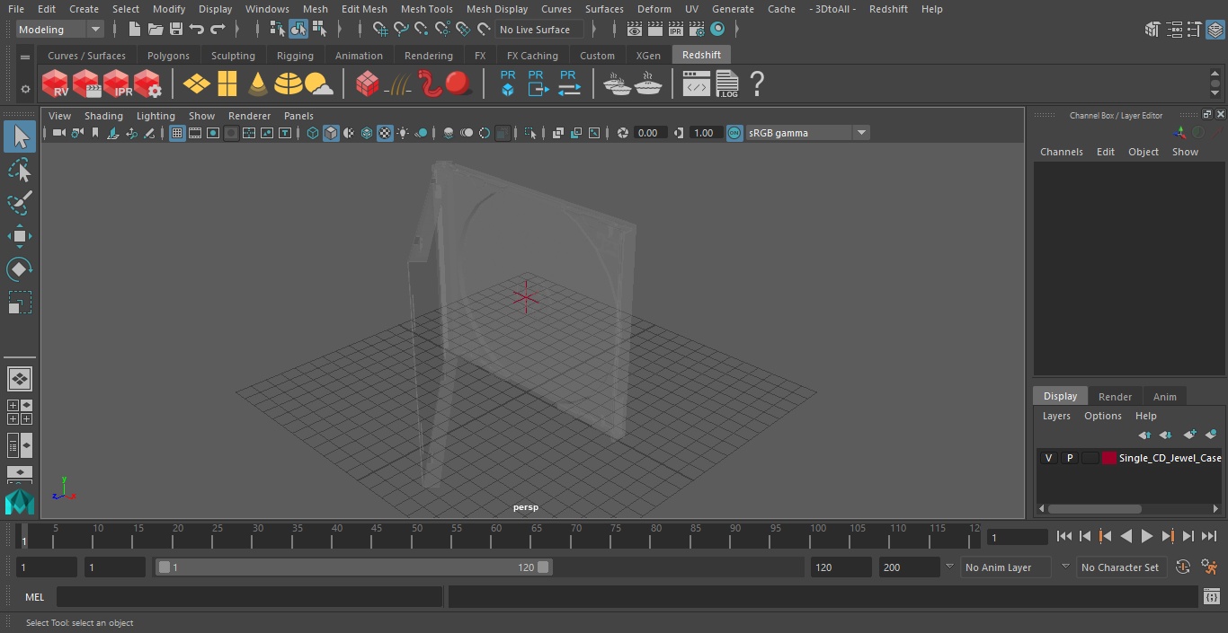The image size is (1228, 633).
Task: Open the Script Editor icon
Action: (1211, 596)
